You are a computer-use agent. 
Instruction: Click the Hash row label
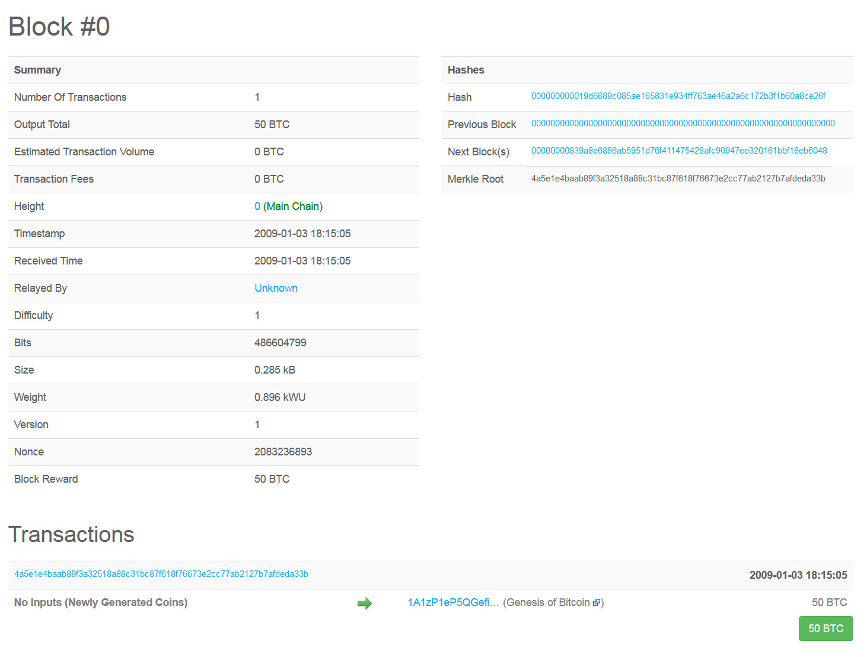(x=460, y=97)
